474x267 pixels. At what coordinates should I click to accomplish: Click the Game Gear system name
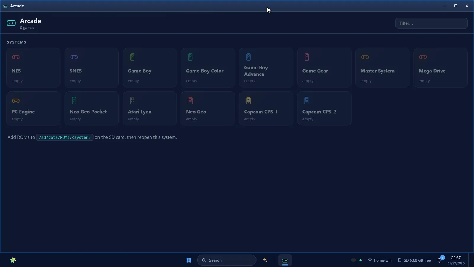click(x=315, y=71)
